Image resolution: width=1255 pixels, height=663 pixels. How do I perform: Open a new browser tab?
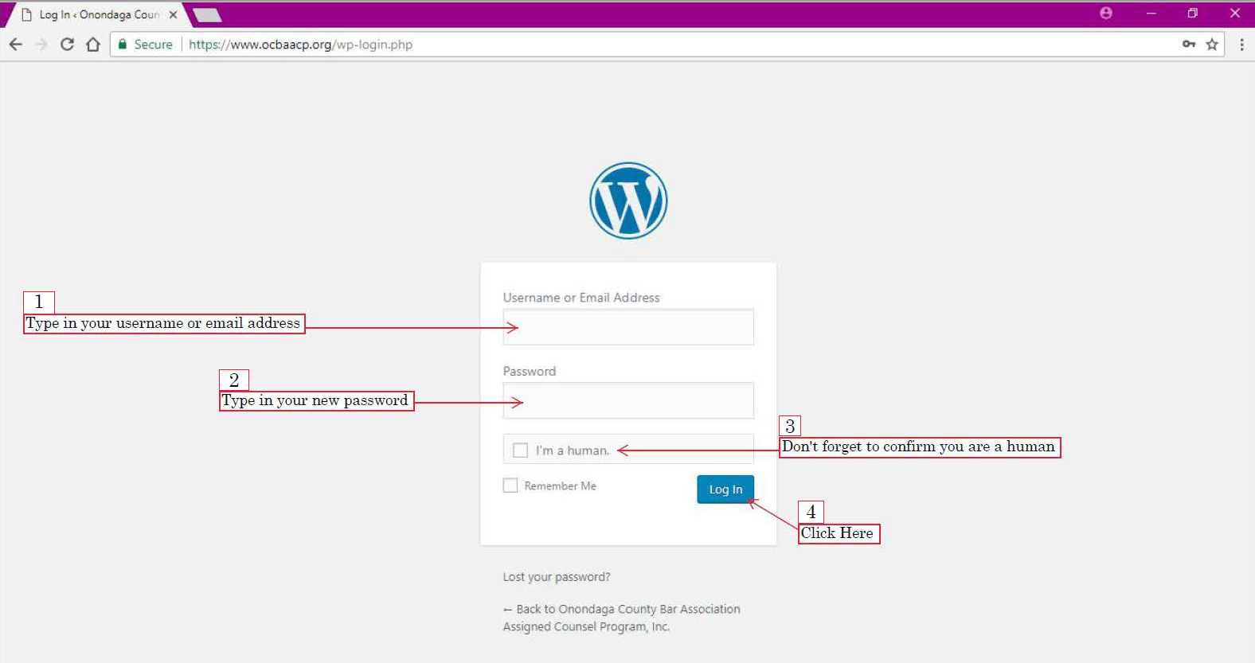pos(207,15)
